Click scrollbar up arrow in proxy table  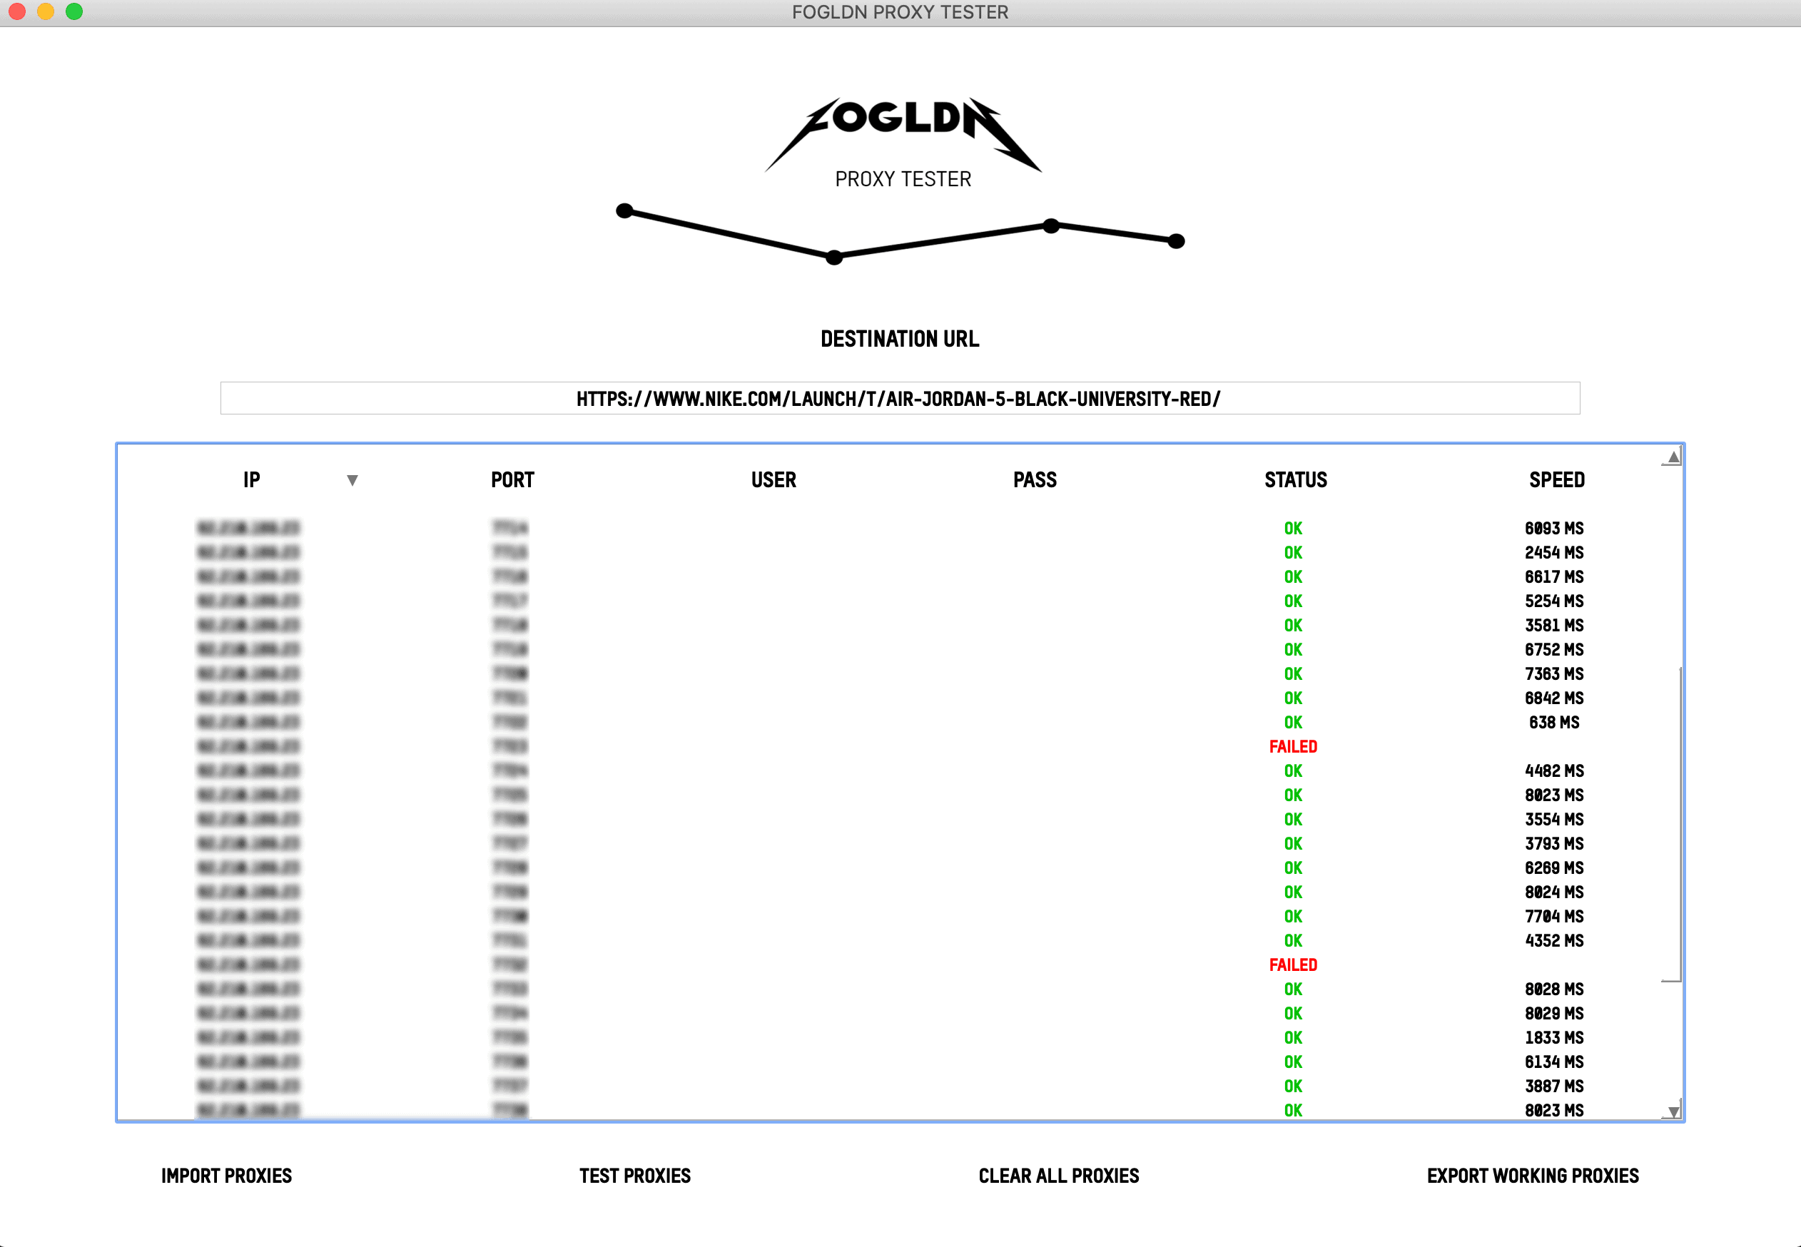click(1673, 457)
